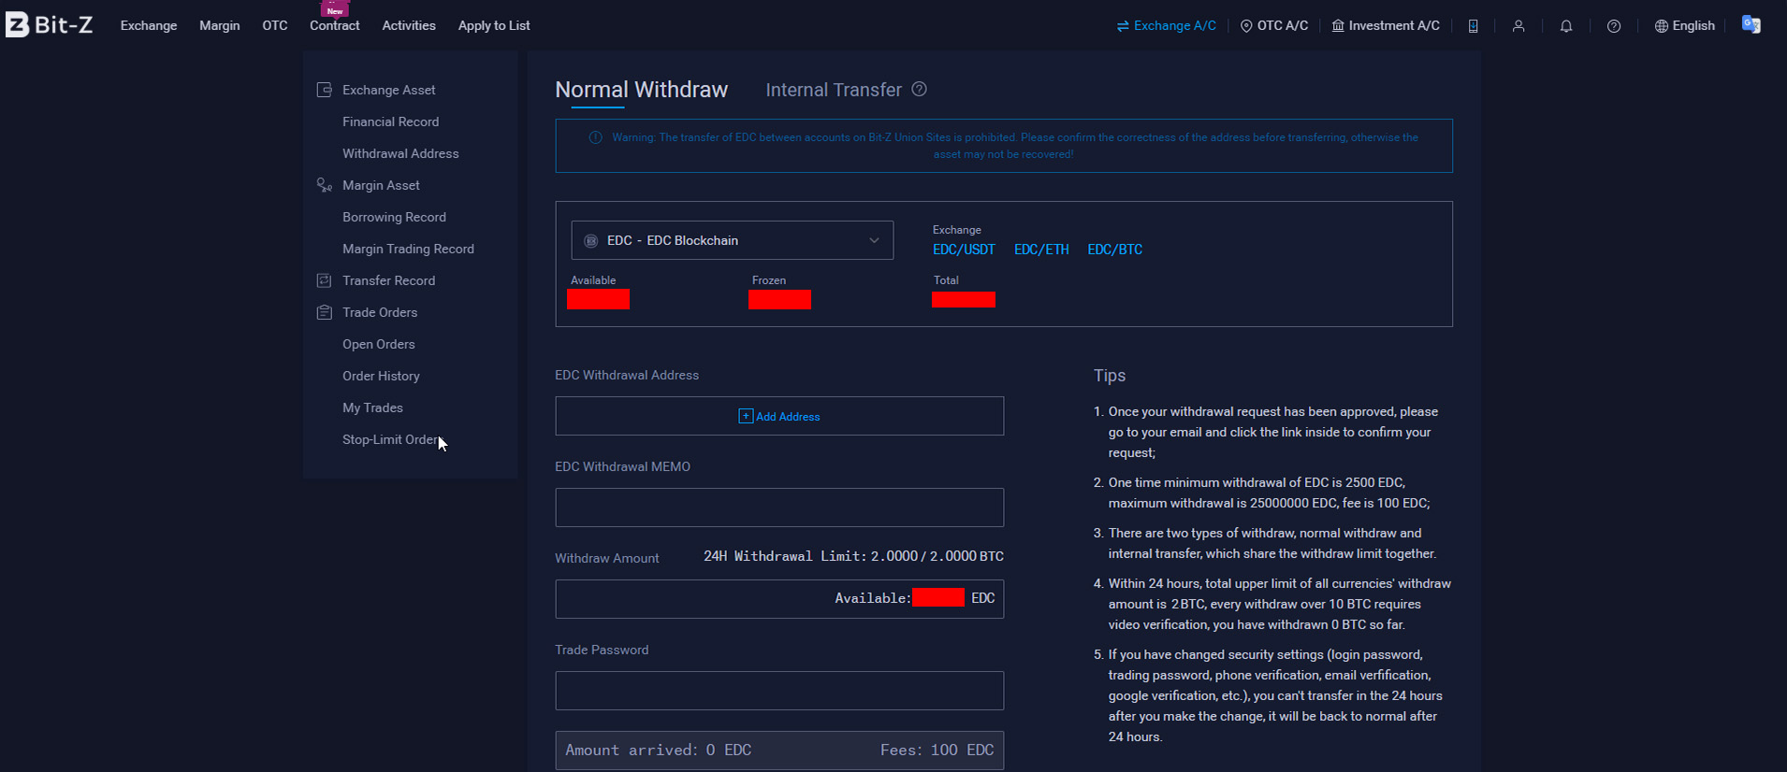Open the English language selector
This screenshot has width=1787, height=772.
point(1685,26)
